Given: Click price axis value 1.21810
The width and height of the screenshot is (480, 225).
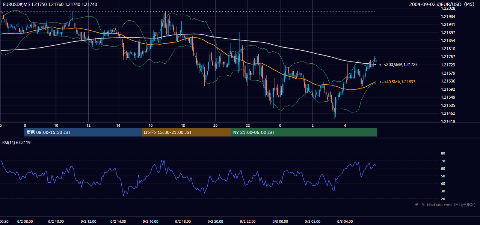Looking at the screenshot, I should 448,49.
